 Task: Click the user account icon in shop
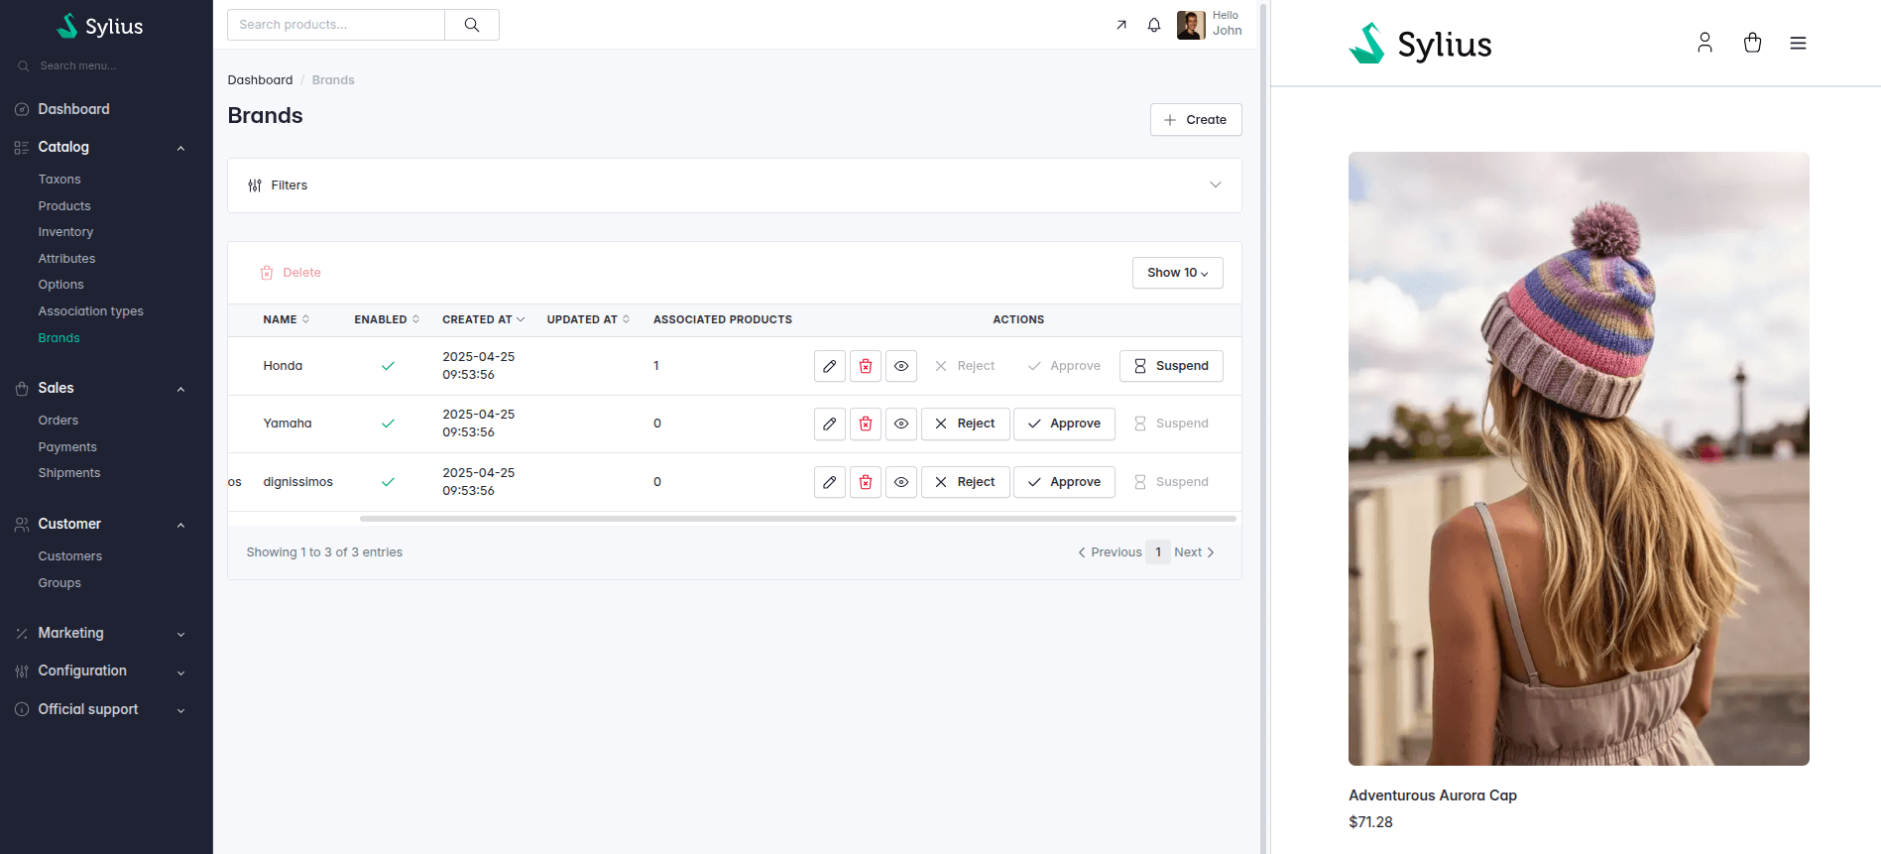pyautogui.click(x=1704, y=43)
